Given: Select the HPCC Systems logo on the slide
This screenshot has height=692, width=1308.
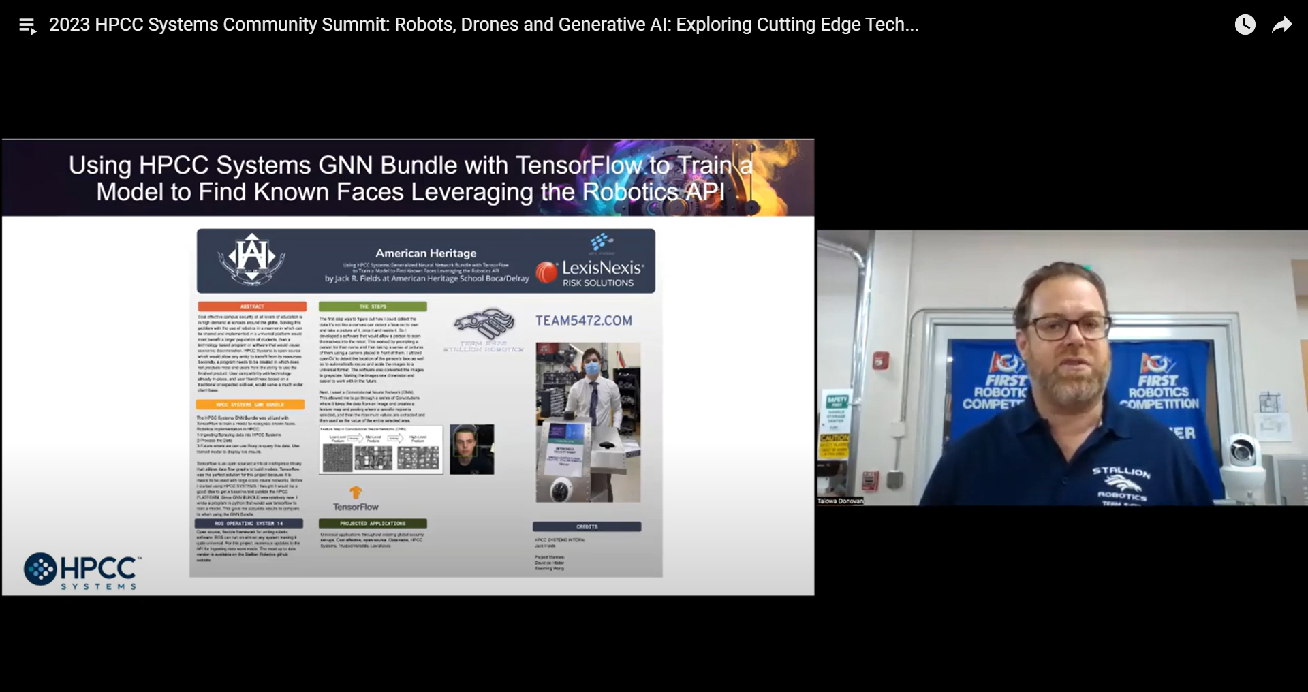Looking at the screenshot, I should click(x=80, y=570).
